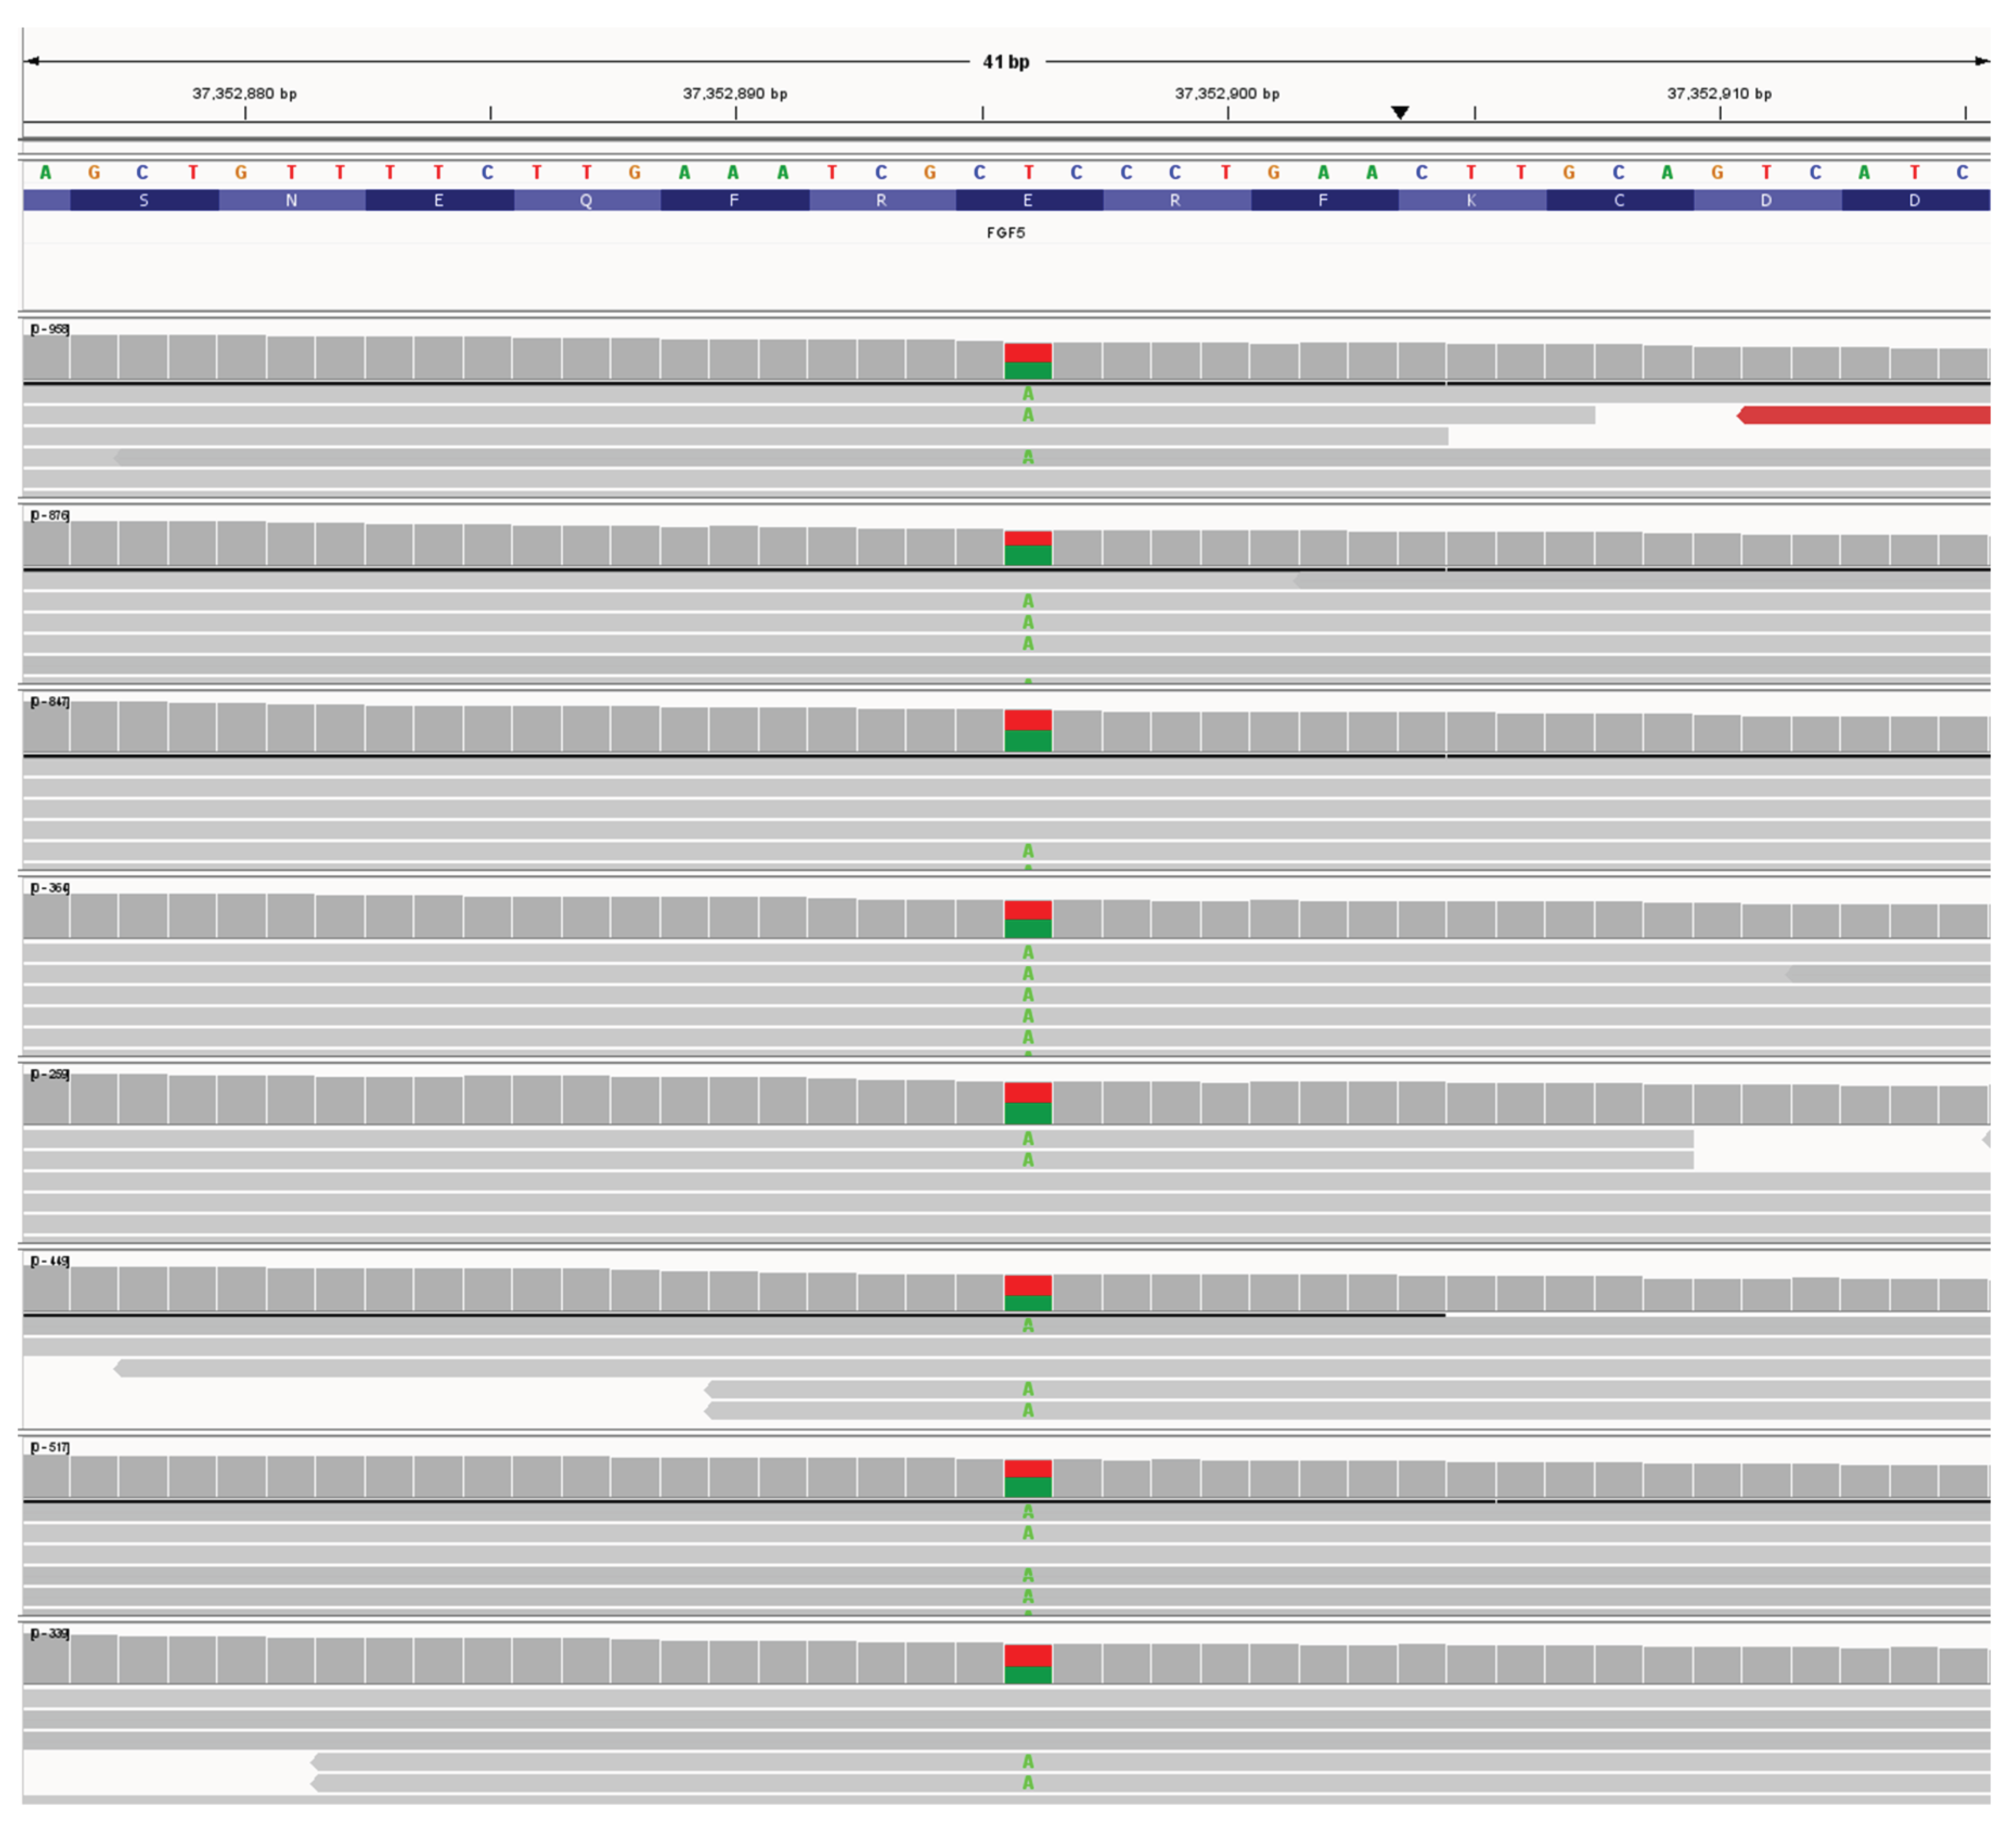Viewport: 2016px width, 1830px height.
Task: Click the black center-position triangle on the ruler
Action: (x=1400, y=112)
